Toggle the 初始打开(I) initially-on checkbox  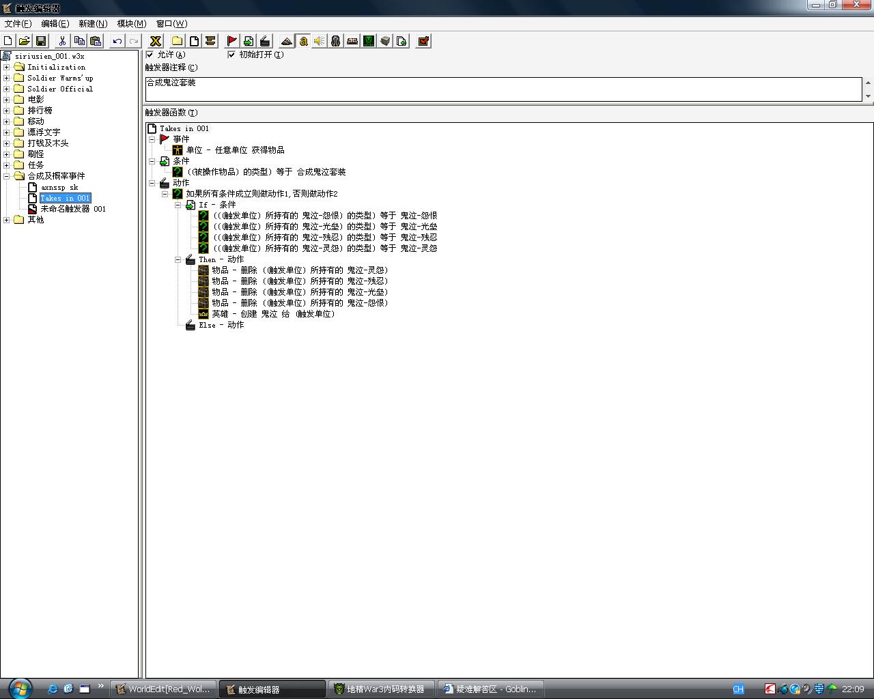pos(231,55)
